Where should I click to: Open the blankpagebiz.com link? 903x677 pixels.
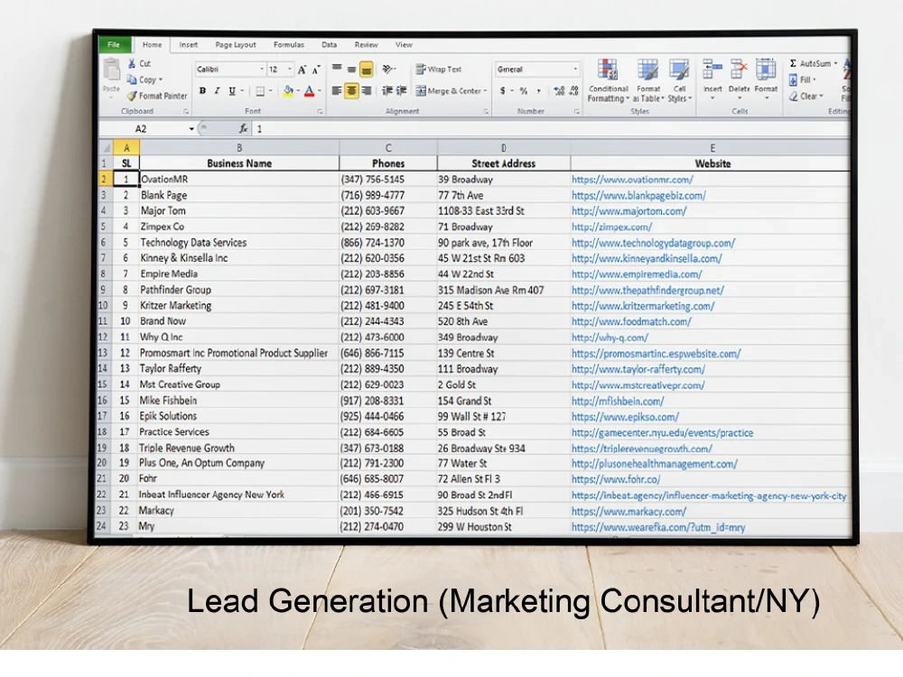(x=638, y=196)
